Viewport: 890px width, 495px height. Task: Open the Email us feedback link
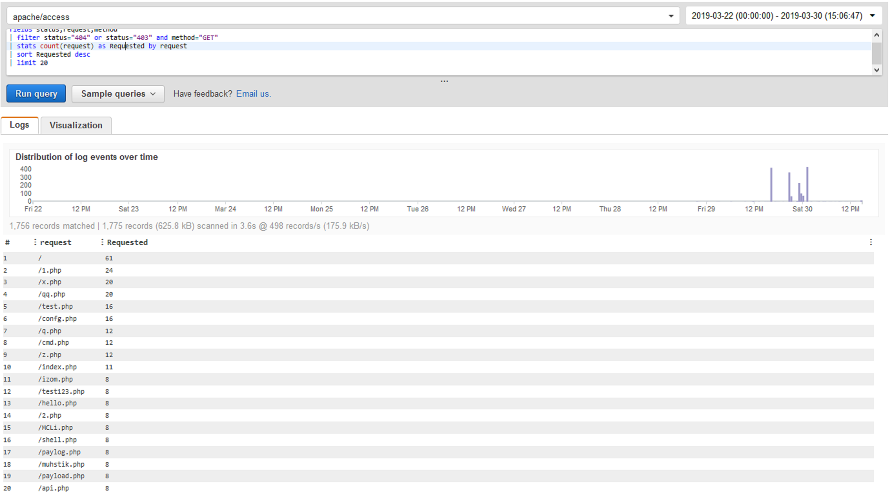(253, 94)
